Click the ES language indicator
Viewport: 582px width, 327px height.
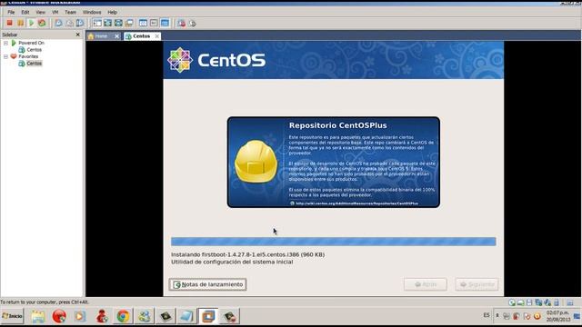[x=487, y=315]
